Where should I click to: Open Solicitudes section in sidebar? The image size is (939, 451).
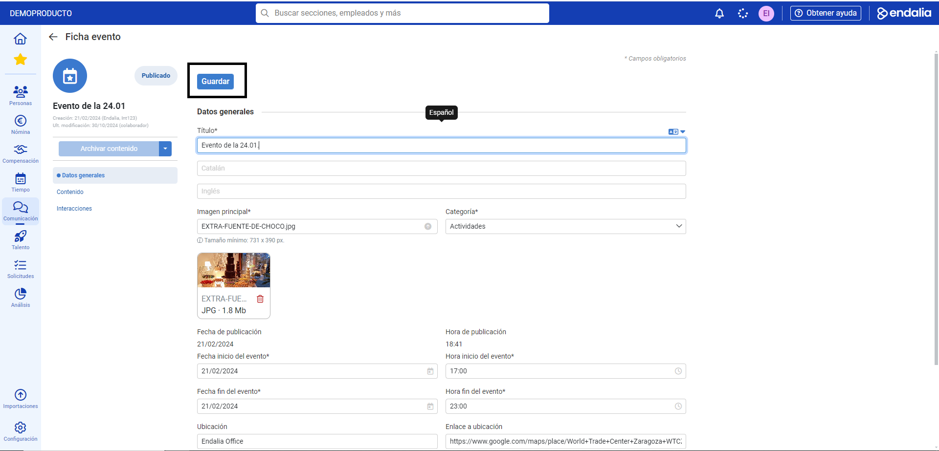[x=21, y=269]
